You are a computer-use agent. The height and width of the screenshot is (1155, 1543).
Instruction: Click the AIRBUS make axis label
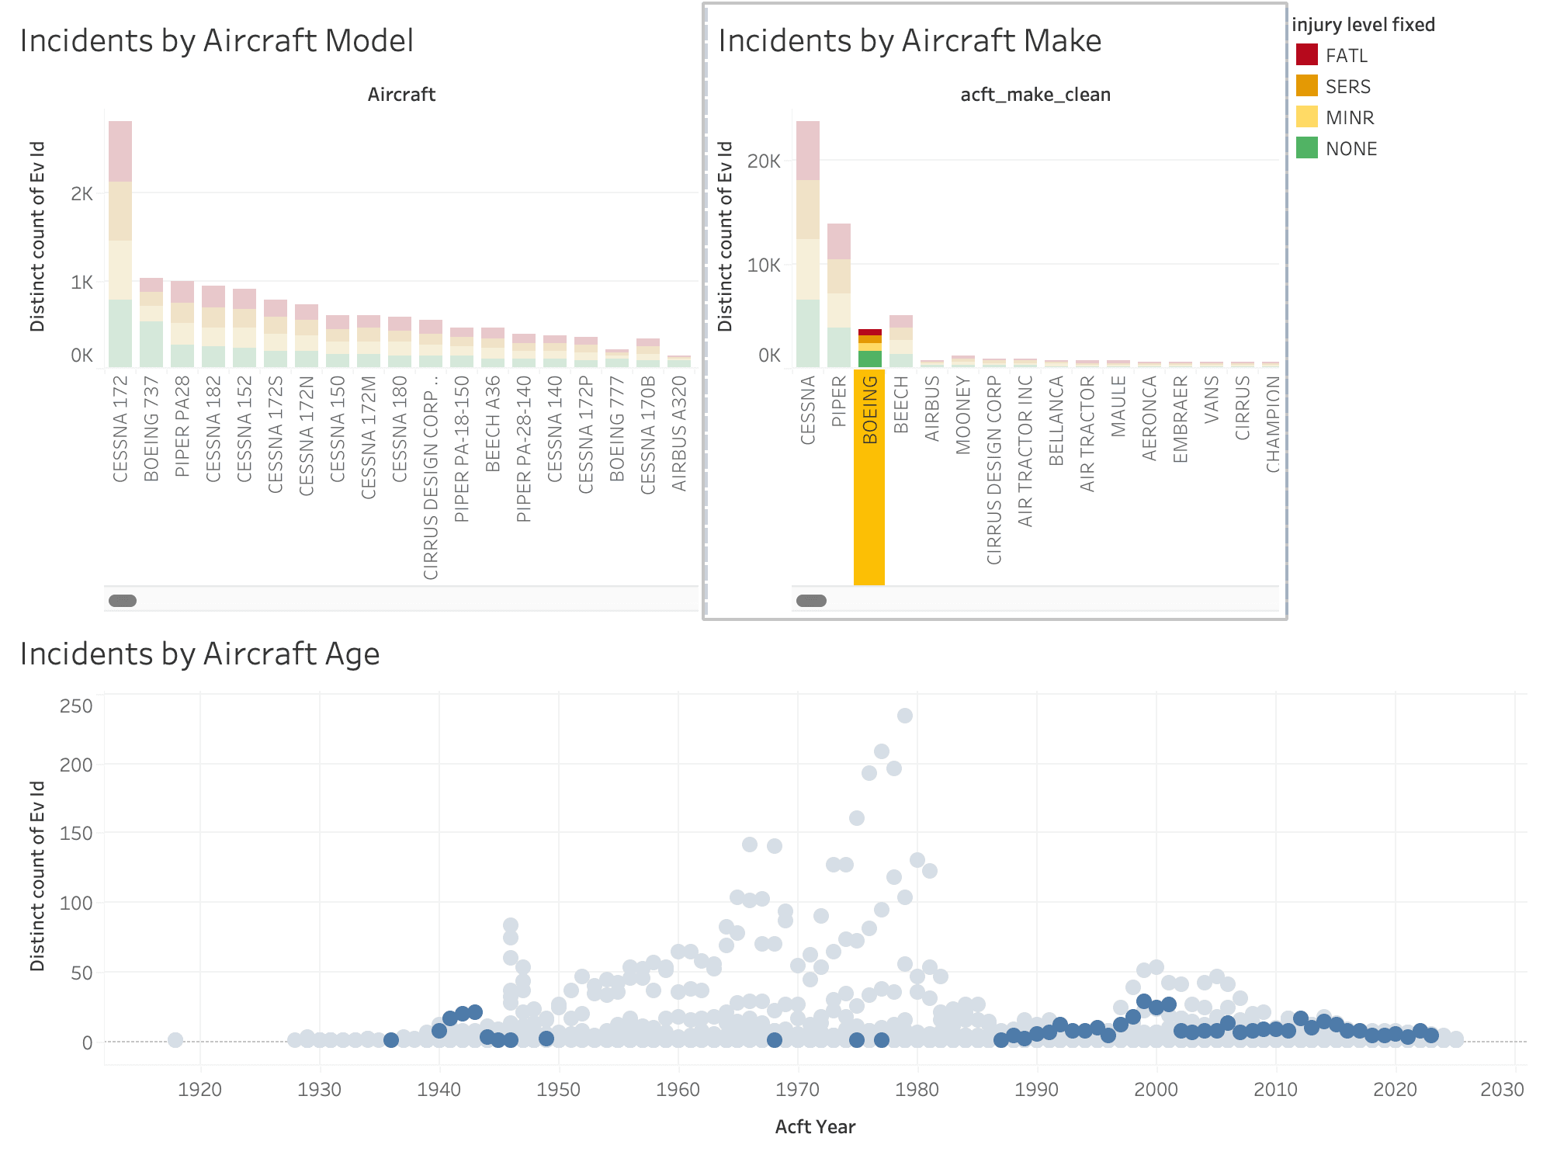click(x=932, y=408)
